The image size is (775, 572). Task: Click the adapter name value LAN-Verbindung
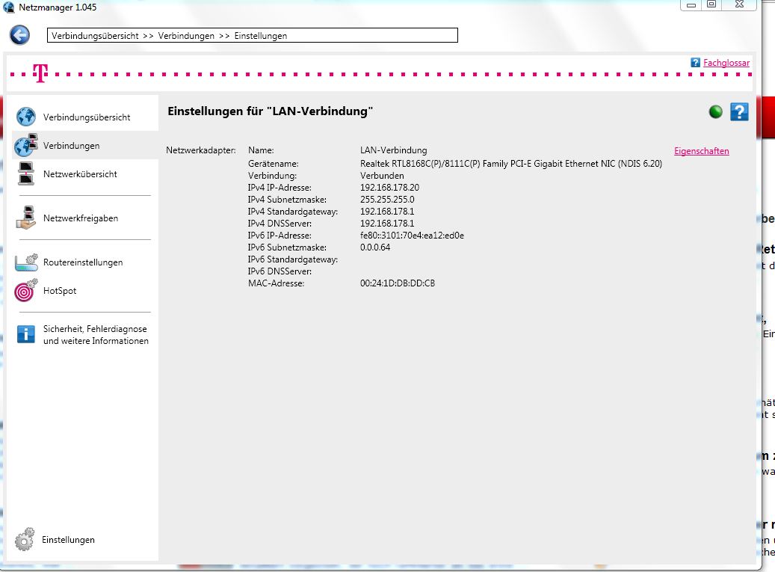(x=393, y=150)
